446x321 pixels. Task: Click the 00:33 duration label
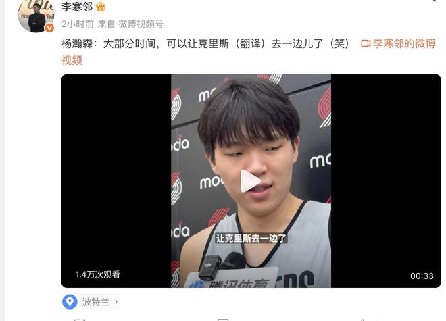click(x=422, y=276)
